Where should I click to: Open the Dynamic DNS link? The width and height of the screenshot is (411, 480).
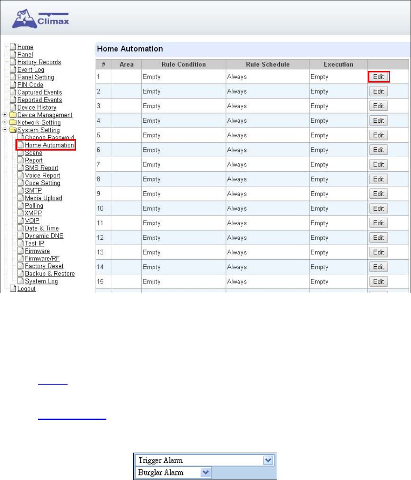click(x=44, y=236)
